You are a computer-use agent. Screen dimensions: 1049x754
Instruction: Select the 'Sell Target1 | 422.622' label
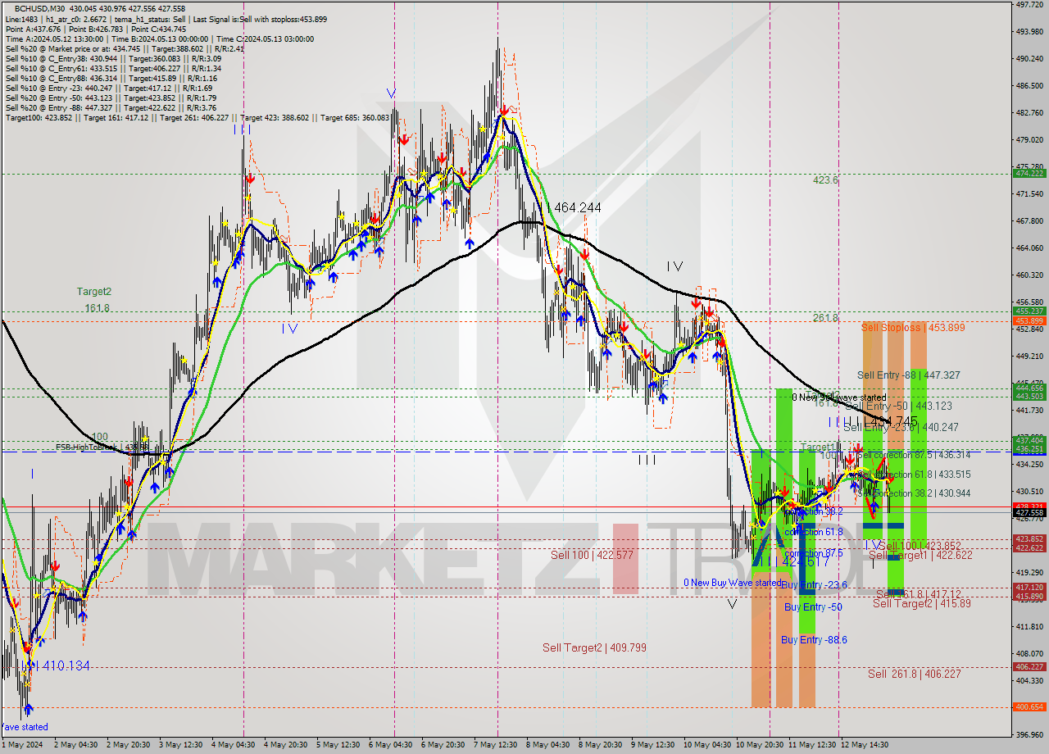coord(920,555)
